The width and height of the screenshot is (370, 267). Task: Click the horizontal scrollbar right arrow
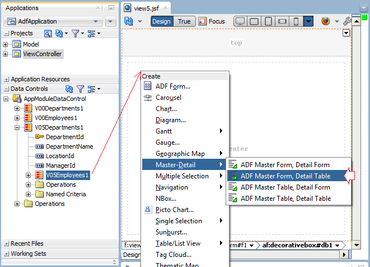[x=344, y=255]
